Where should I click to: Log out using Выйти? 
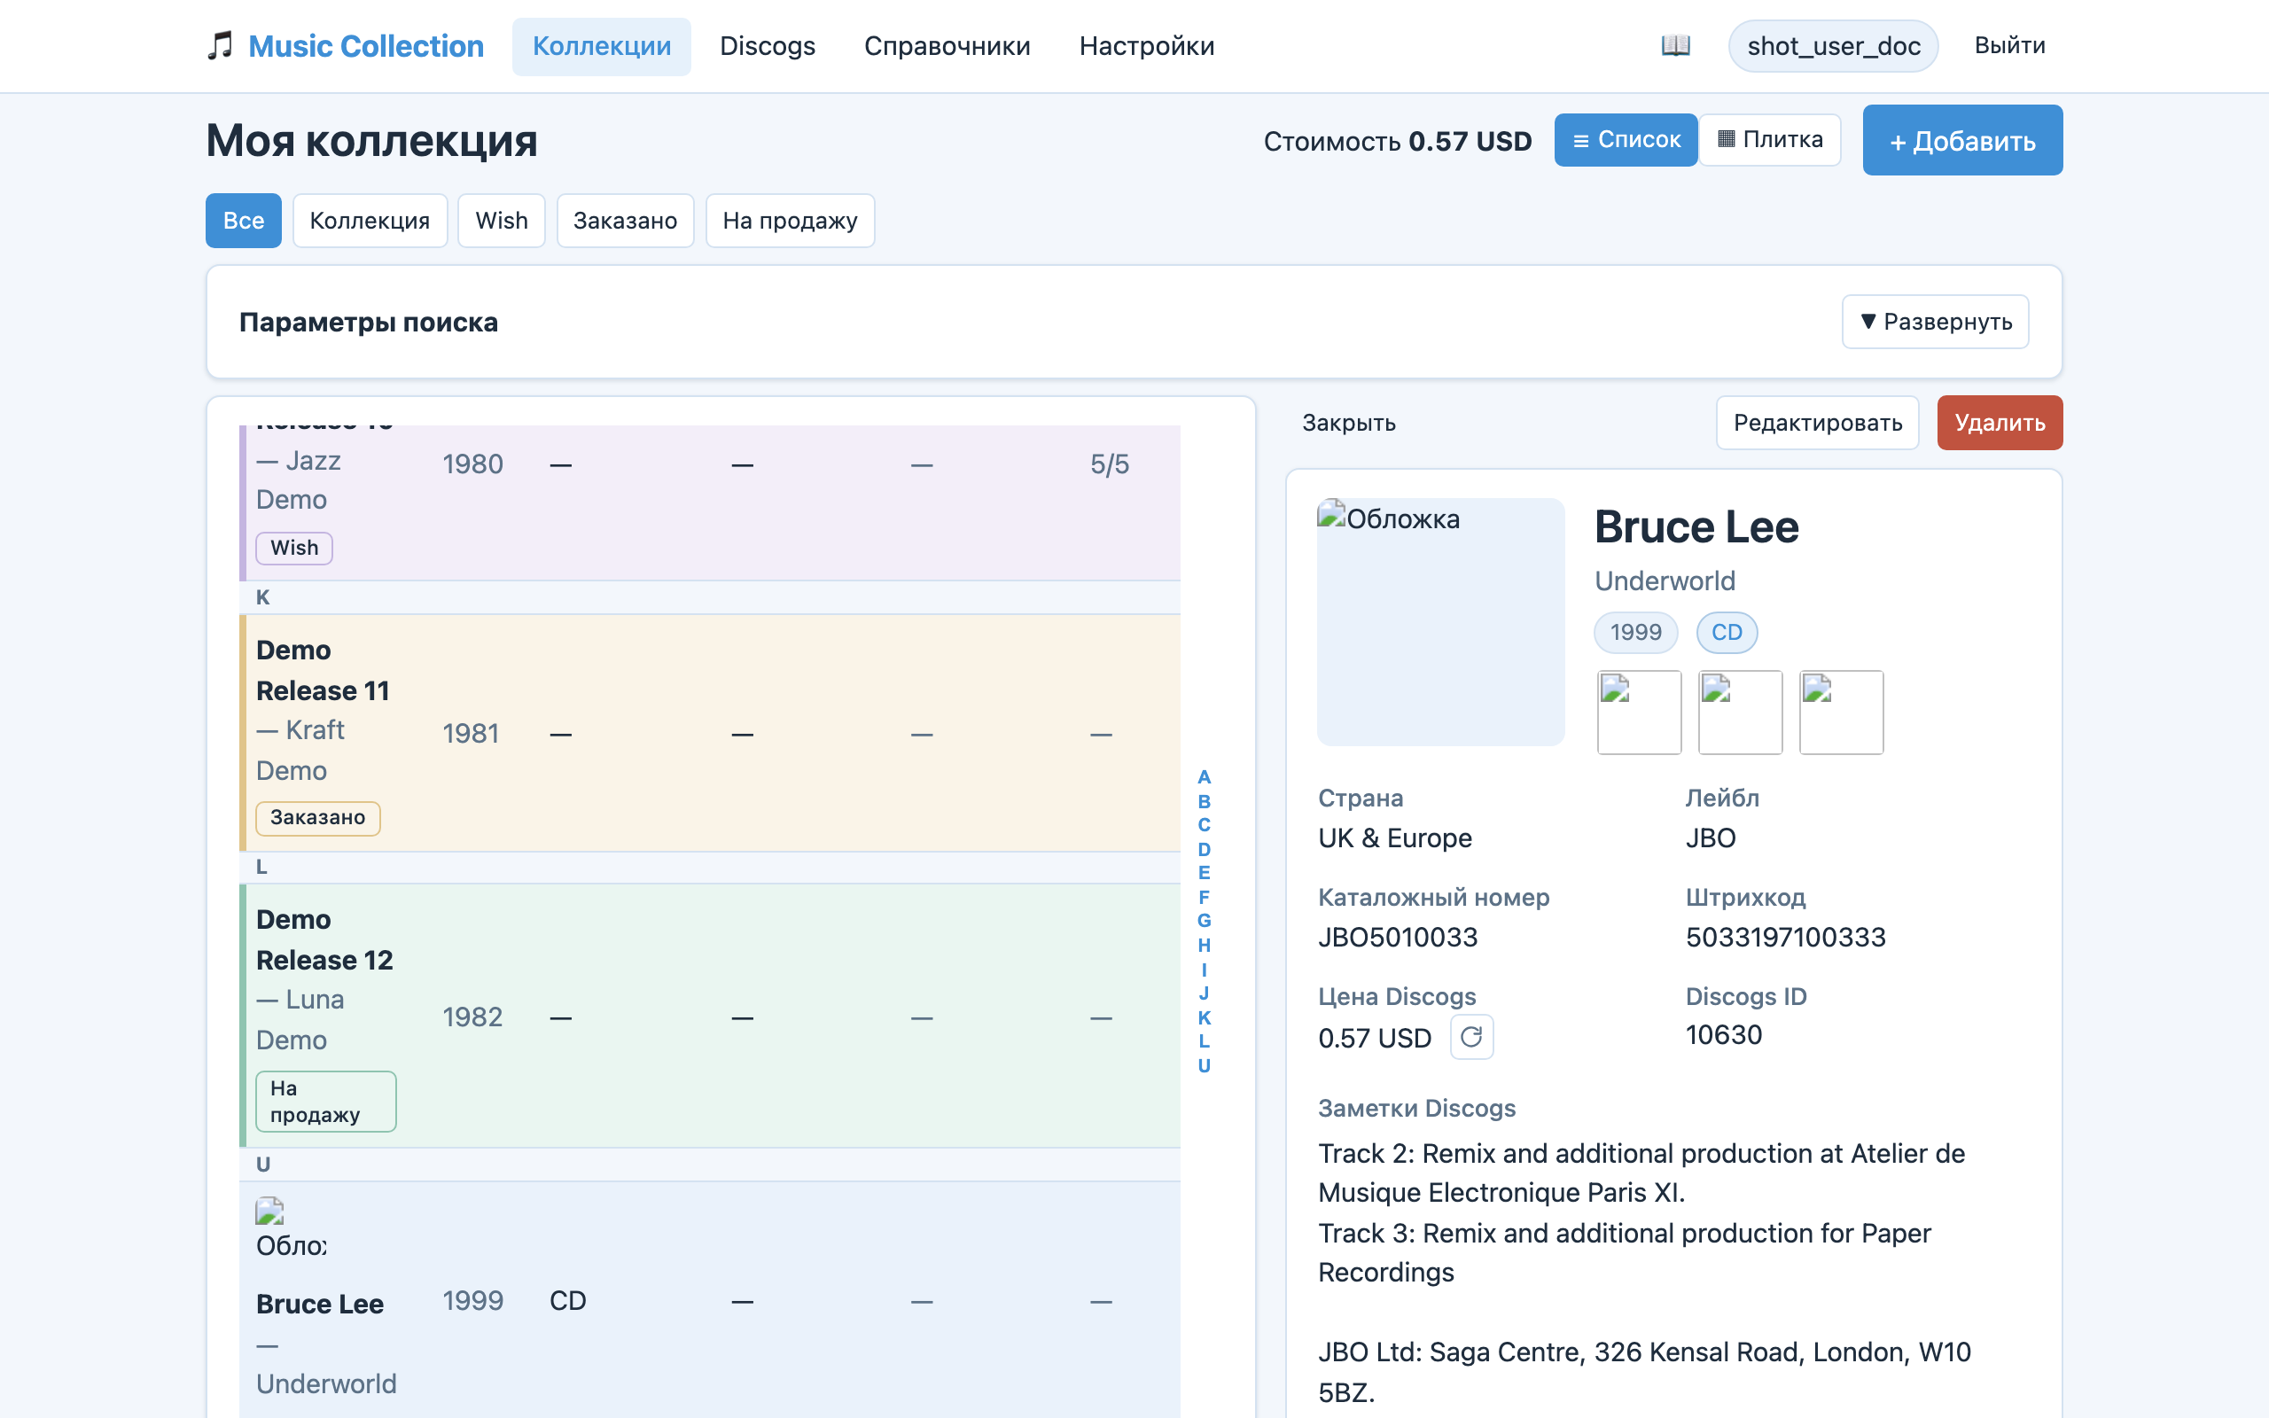coord(2009,45)
